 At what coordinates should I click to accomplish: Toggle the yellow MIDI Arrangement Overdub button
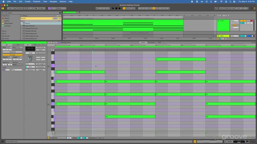coord(124,8)
